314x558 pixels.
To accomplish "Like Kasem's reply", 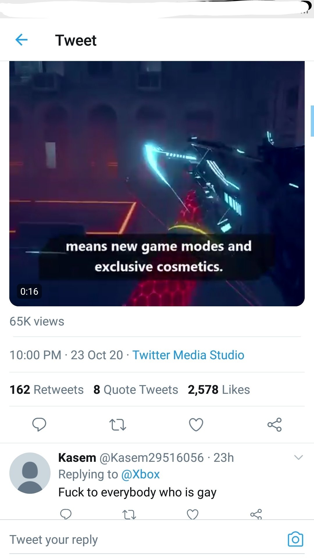I will click(x=192, y=514).
